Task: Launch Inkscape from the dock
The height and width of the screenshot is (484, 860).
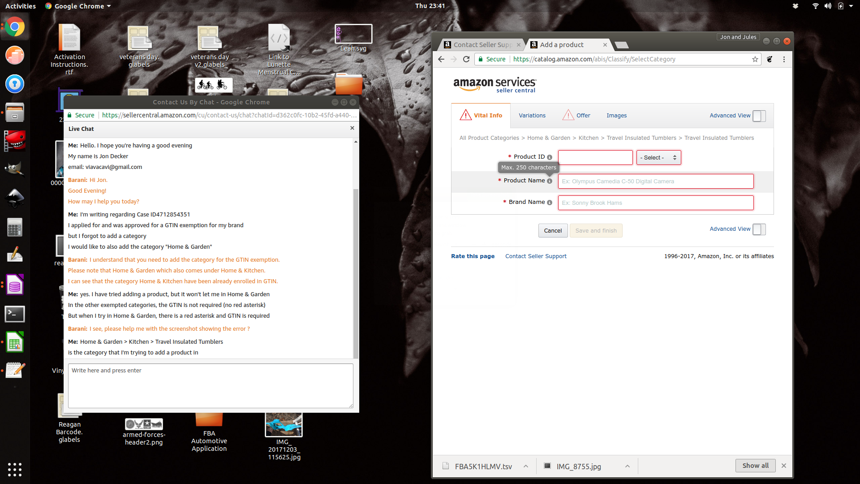Action: click(x=15, y=198)
